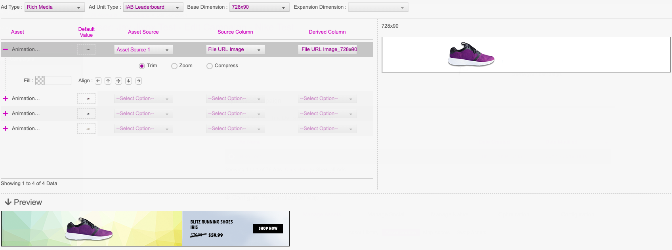Open the File URL Image source column dropdown
The width and height of the screenshot is (672, 250).
click(x=235, y=49)
